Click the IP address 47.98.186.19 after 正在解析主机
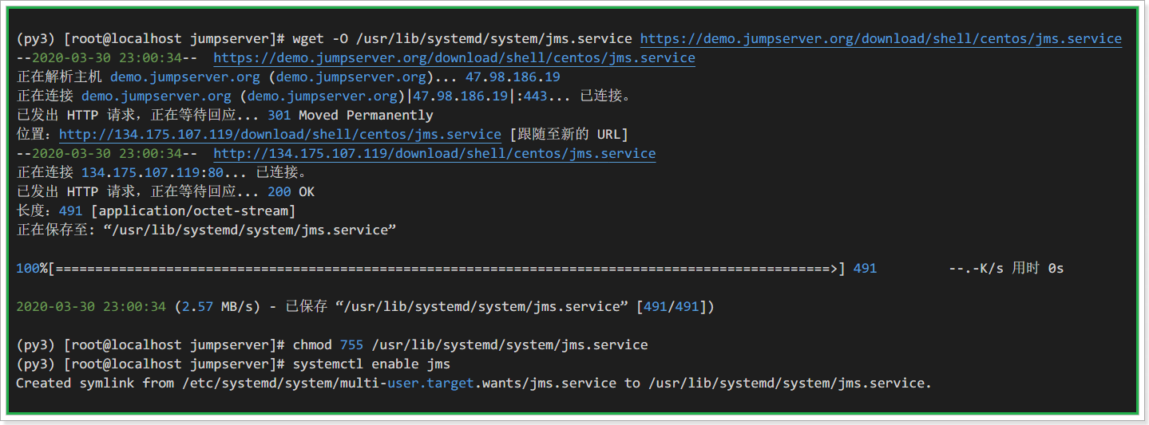The image size is (1149, 425). (x=513, y=77)
